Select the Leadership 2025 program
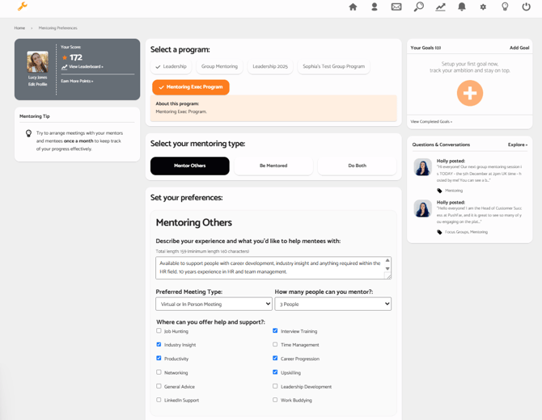The height and width of the screenshot is (420, 542). (x=270, y=66)
